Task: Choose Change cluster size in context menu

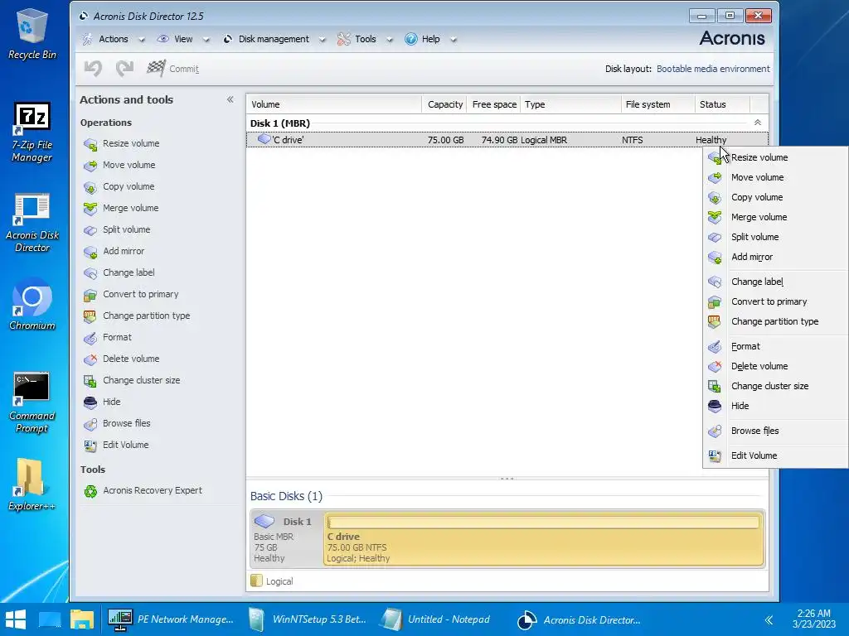Action: coord(775,386)
